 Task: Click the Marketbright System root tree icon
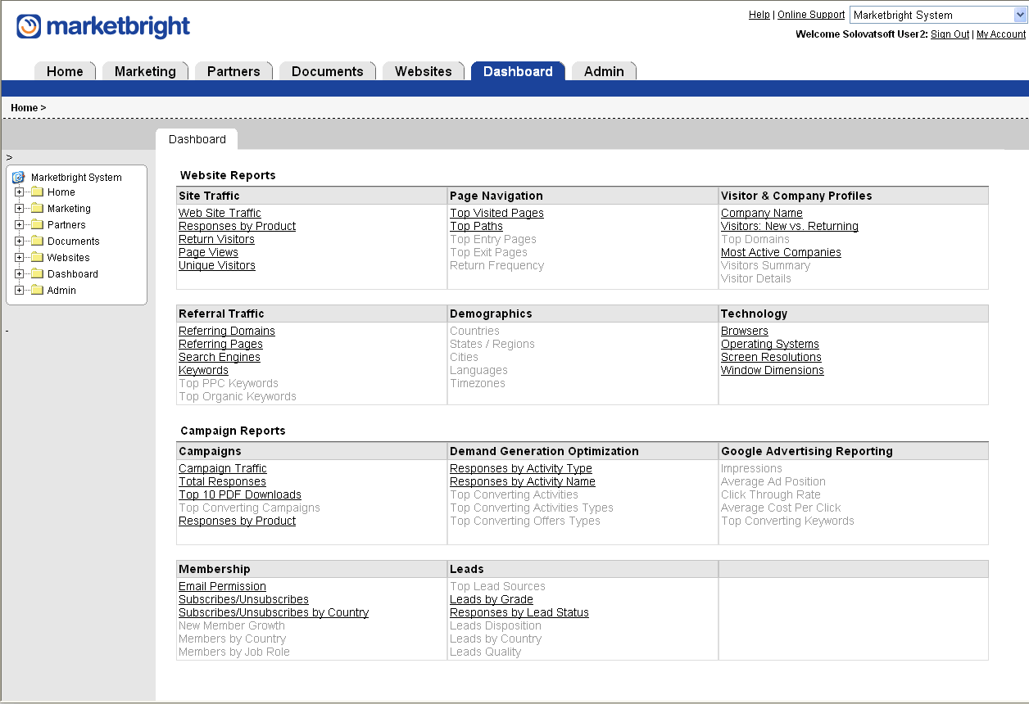[19, 177]
